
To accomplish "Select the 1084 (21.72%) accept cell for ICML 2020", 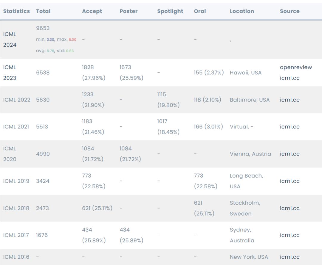I will click(x=93, y=154).
